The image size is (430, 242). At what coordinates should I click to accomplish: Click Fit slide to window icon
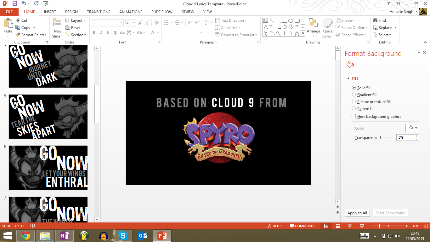pos(425,226)
